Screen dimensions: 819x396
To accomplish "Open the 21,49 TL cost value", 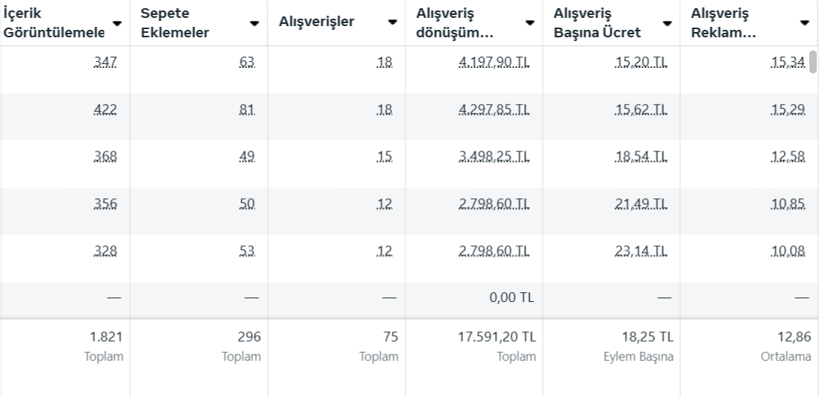I will pos(642,204).
